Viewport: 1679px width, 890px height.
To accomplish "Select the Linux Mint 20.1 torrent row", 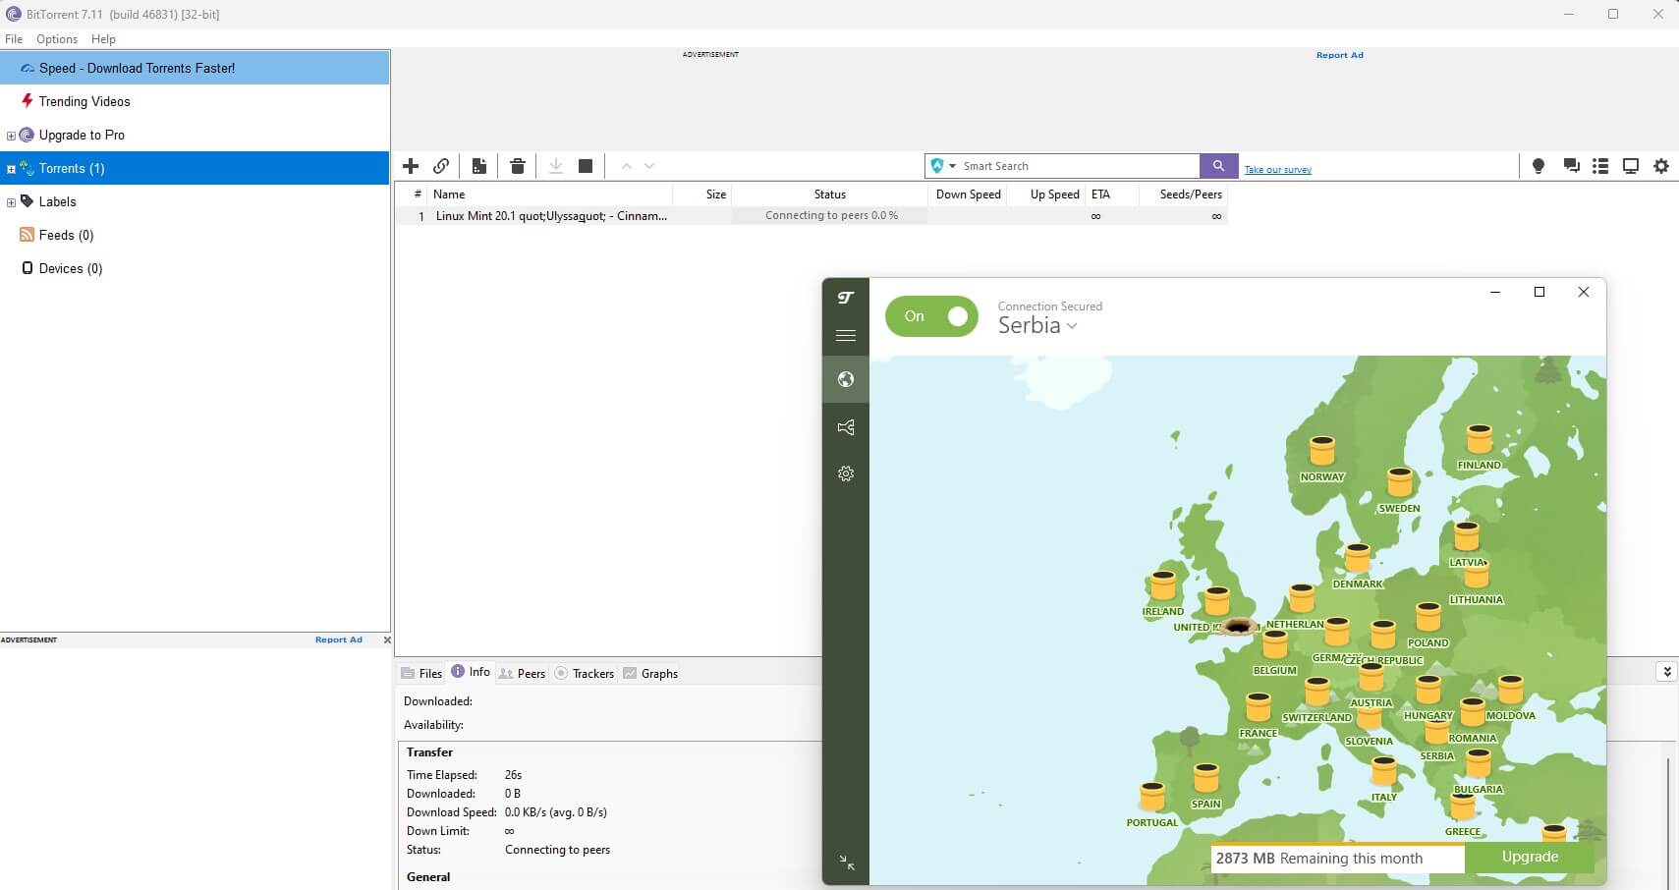I will (x=812, y=216).
